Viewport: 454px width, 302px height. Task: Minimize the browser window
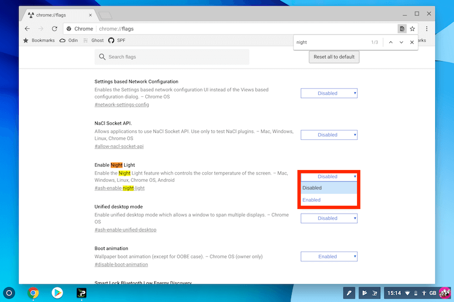click(x=405, y=15)
